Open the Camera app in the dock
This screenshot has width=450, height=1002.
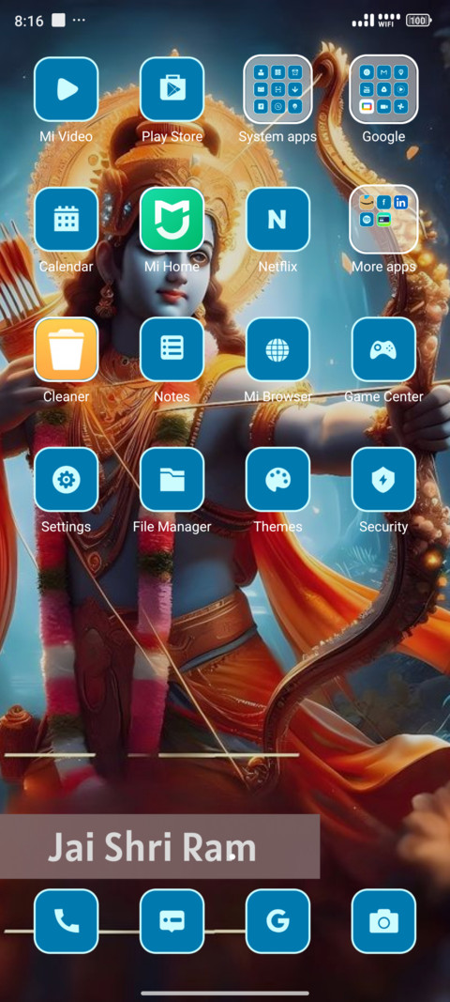(383, 921)
